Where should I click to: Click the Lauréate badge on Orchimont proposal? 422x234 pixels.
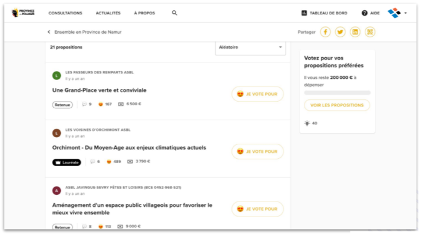pyautogui.click(x=66, y=162)
